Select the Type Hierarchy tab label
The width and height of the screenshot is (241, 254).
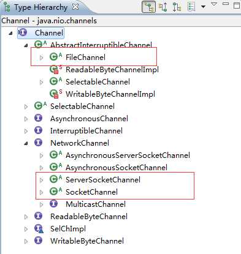pyautogui.click(x=41, y=7)
